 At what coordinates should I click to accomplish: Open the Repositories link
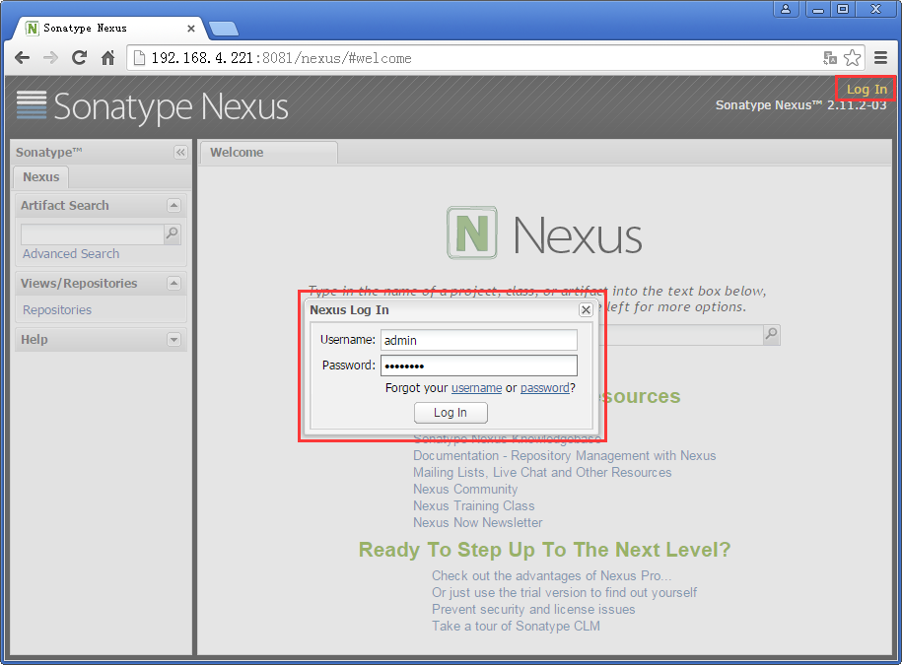(x=57, y=309)
